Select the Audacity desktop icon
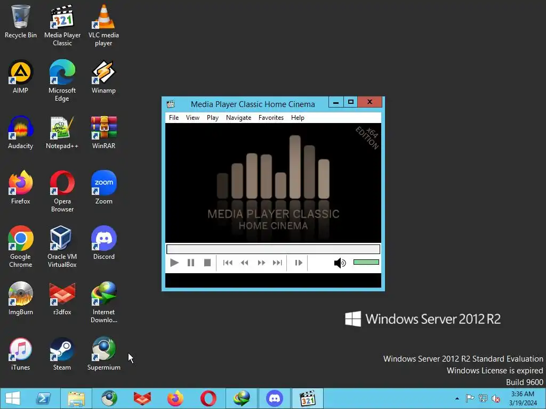 (x=21, y=133)
